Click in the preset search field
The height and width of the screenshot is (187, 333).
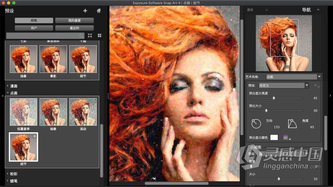[45, 35]
